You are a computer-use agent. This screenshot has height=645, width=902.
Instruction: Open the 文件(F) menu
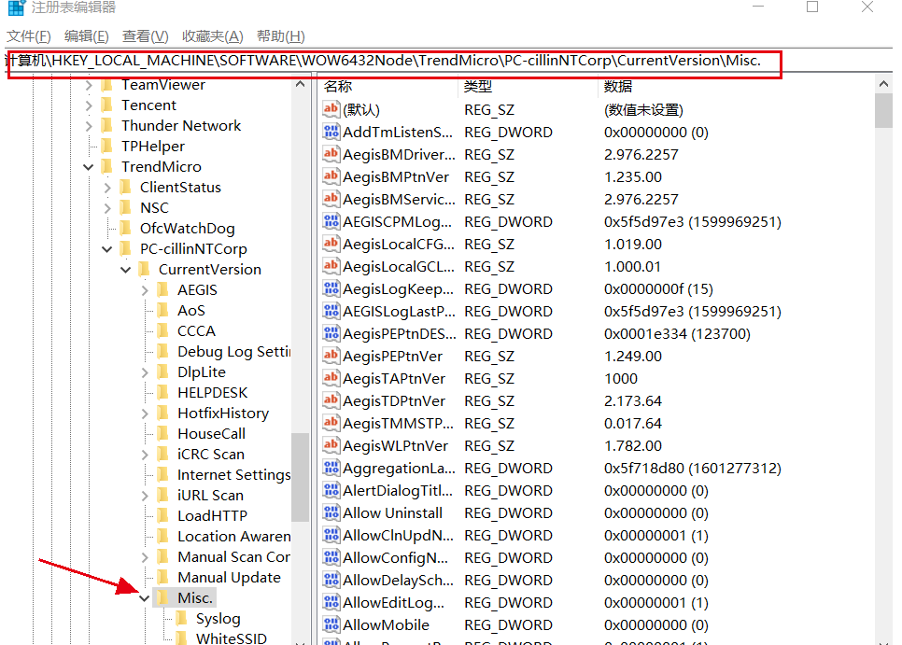[29, 36]
